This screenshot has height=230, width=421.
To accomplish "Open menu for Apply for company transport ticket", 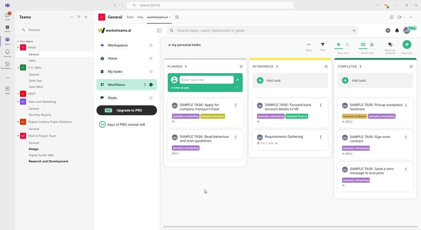I will (x=236, y=105).
